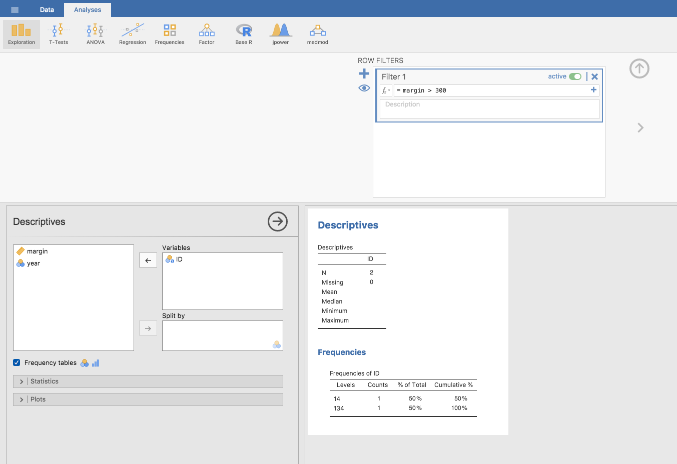This screenshot has height=464, width=677.
Task: Hide the Descriptives options panel arrow
Action: coord(278,221)
